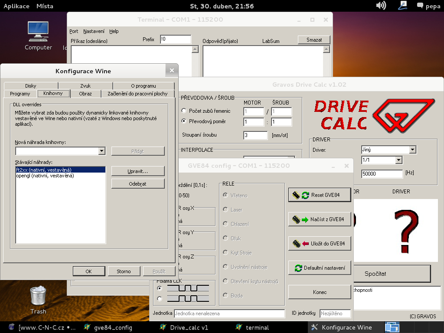Click Načíst z GVE84 button
The width and height of the screenshot is (444, 333).
(320, 219)
